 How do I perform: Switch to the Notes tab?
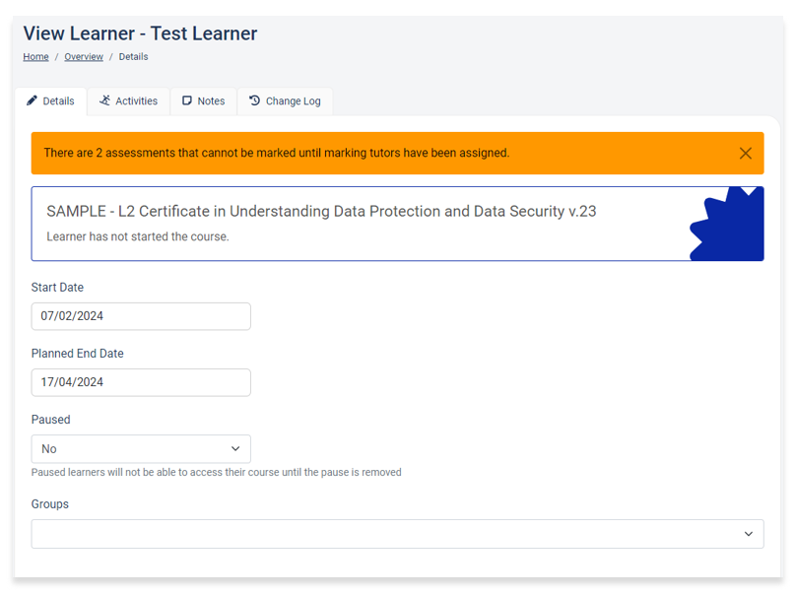click(x=204, y=101)
